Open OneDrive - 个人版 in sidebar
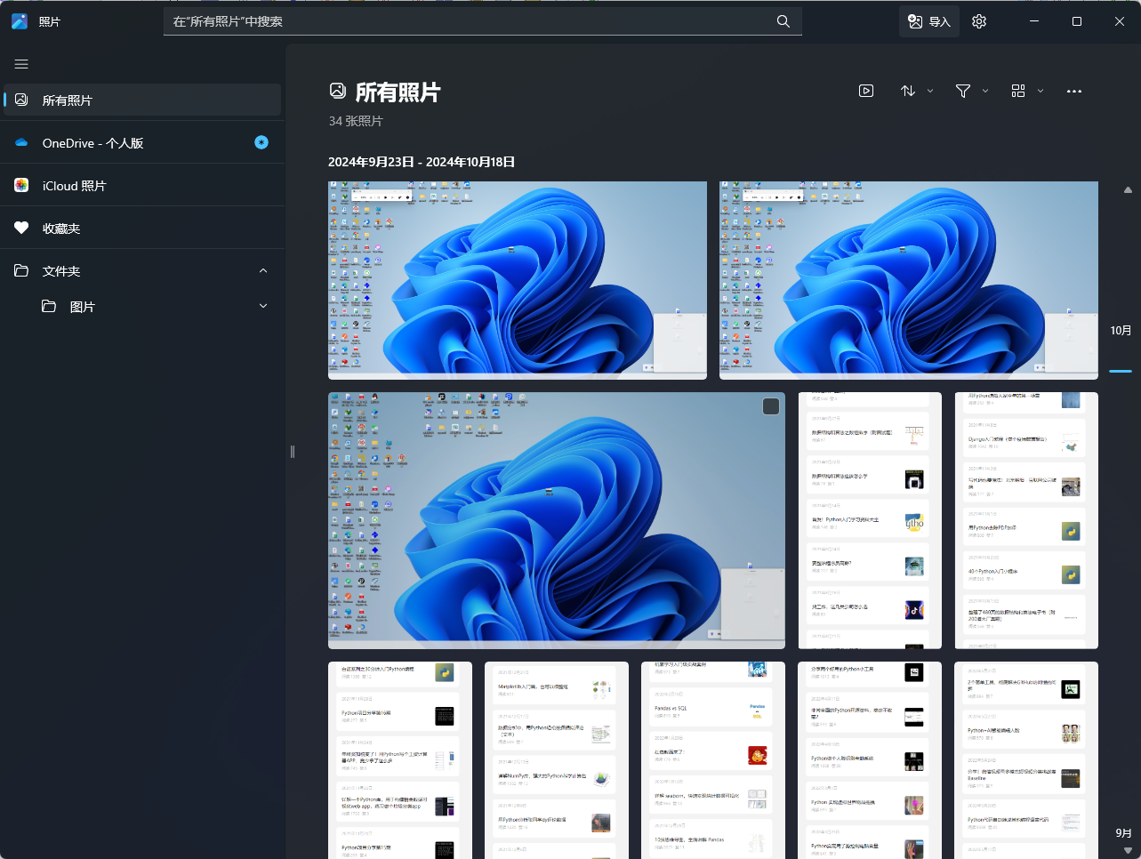The height and width of the screenshot is (859, 1141). tap(142, 142)
